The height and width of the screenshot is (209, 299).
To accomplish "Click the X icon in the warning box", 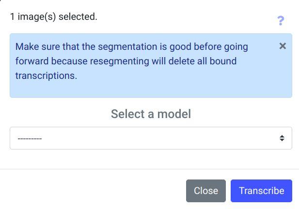I will pos(283,46).
